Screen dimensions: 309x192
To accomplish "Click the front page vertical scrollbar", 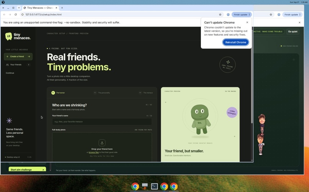I will (x=251, y=76).
